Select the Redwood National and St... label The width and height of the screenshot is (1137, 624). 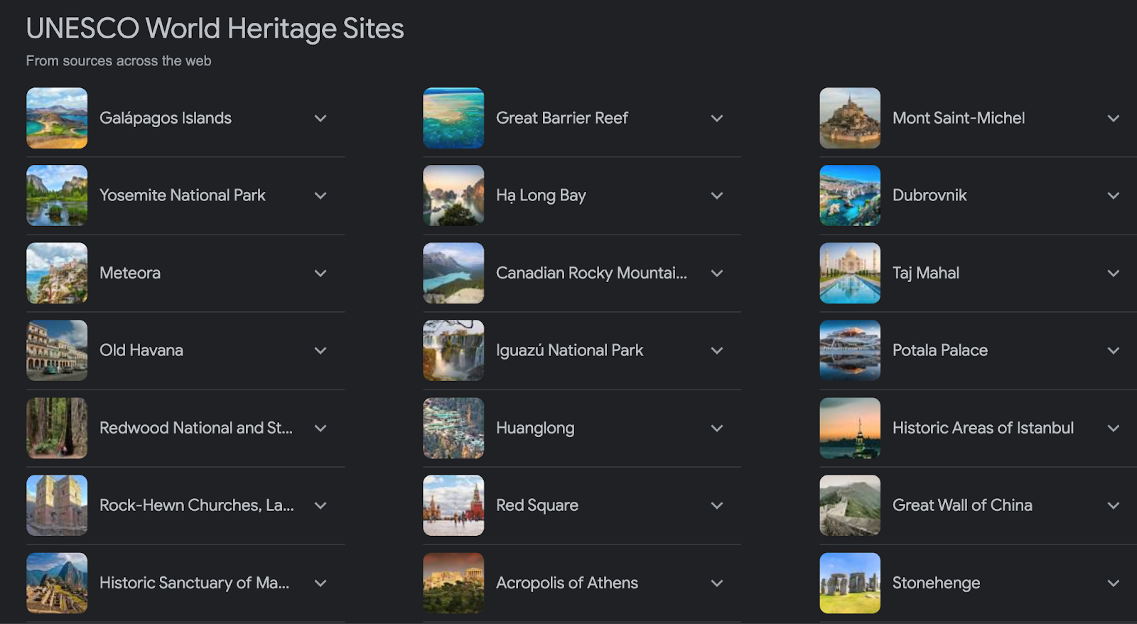coord(196,428)
